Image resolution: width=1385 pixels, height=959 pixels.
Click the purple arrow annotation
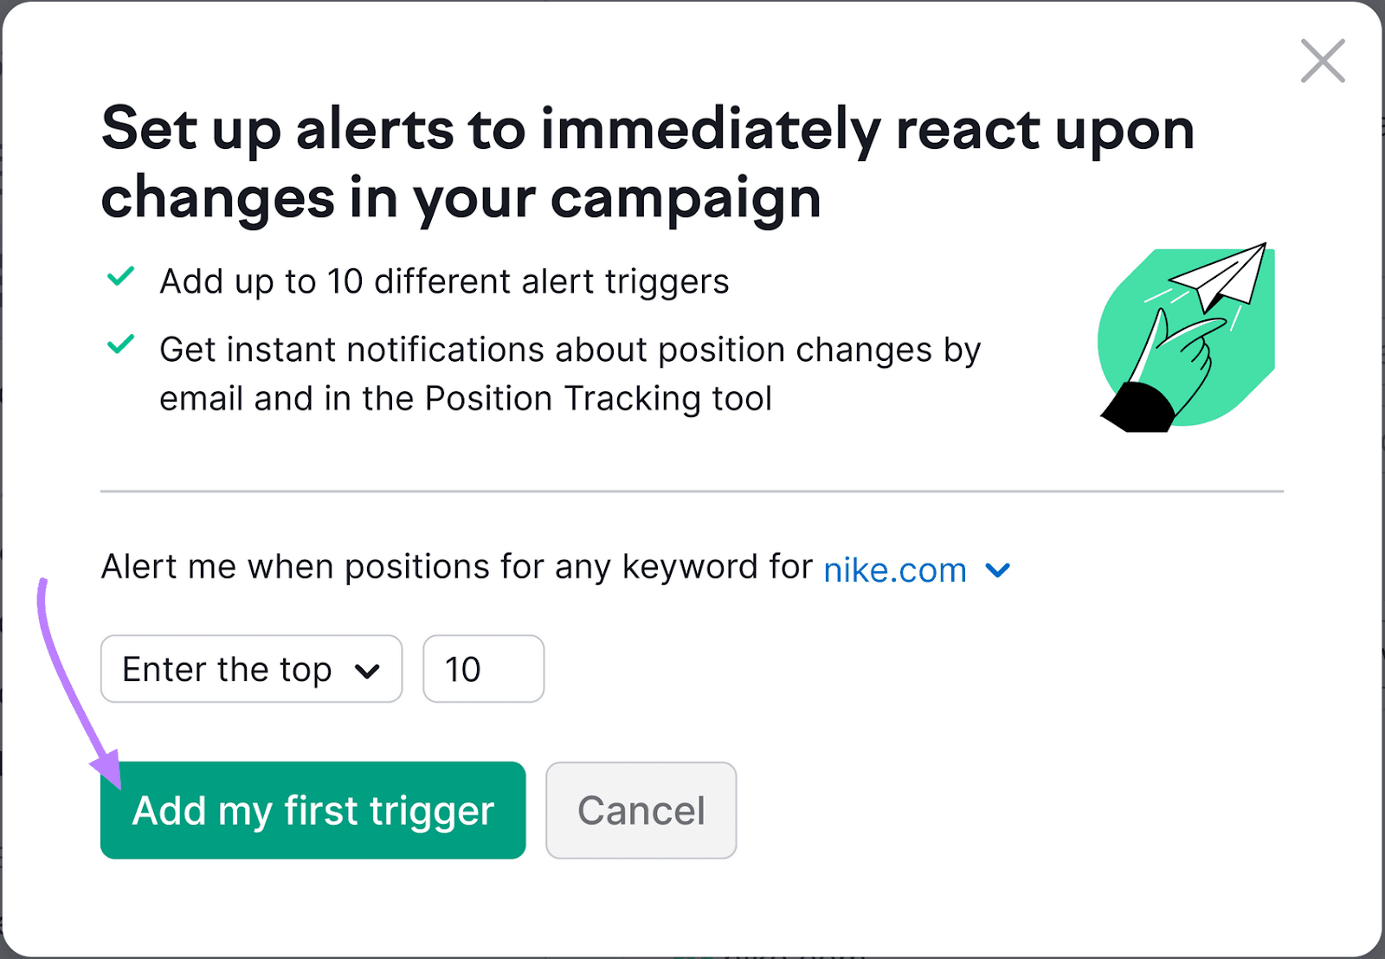click(69, 684)
